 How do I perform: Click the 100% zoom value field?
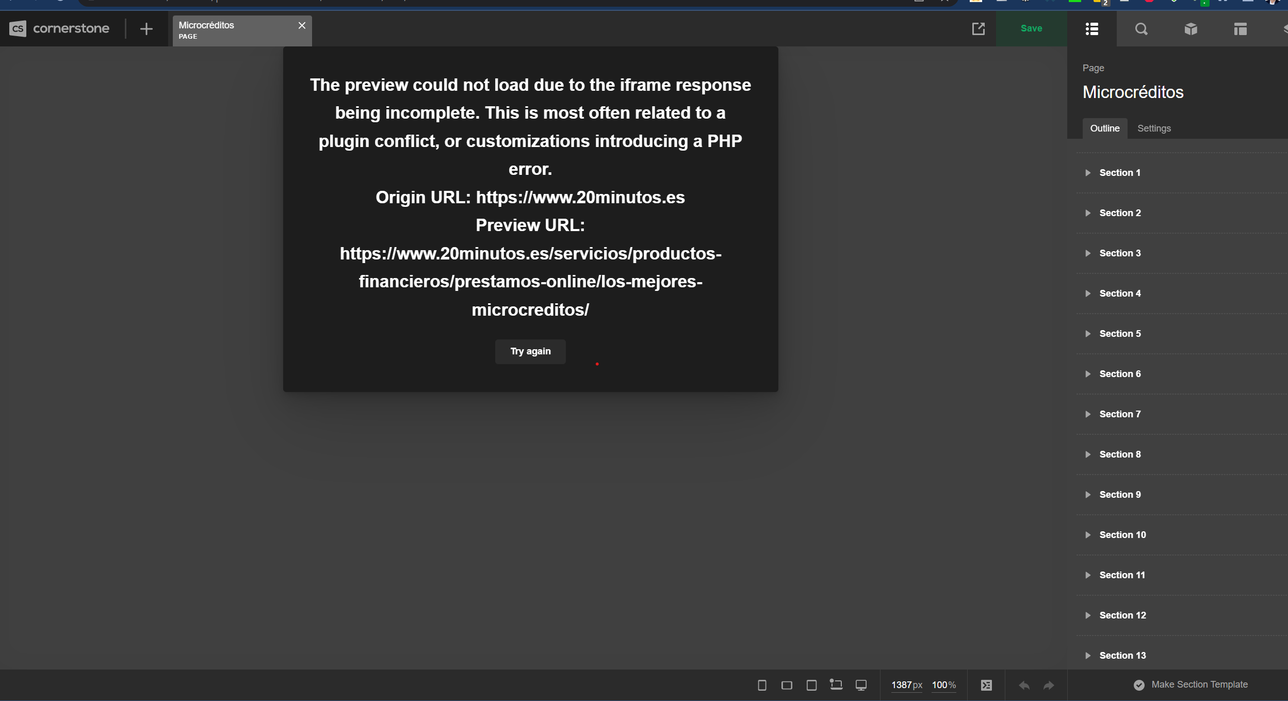[943, 685]
